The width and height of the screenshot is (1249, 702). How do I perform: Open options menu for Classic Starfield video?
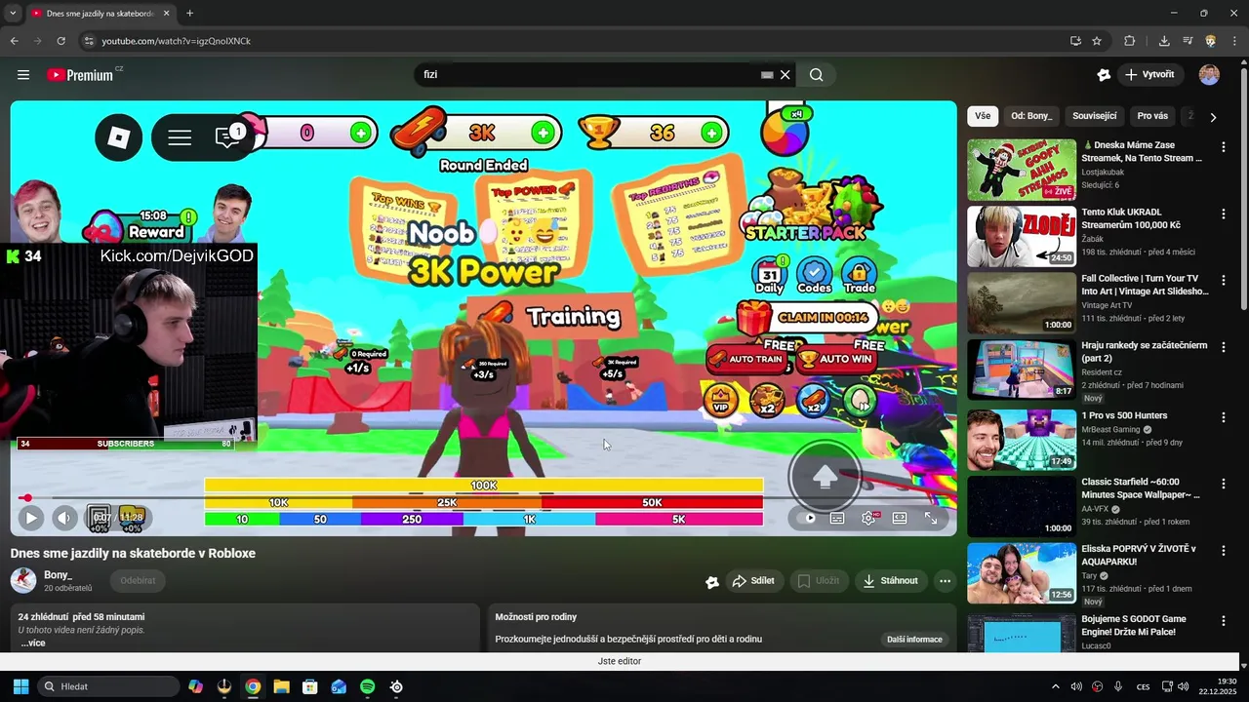1224,485
